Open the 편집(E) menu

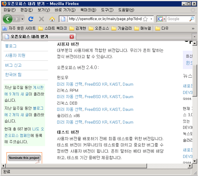[x=26, y=10]
